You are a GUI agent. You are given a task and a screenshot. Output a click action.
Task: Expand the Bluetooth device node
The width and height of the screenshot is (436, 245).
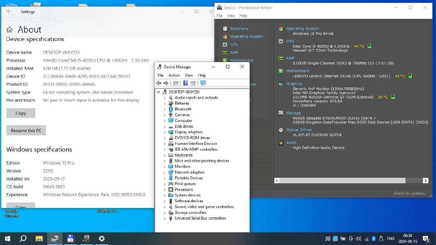(x=165, y=109)
